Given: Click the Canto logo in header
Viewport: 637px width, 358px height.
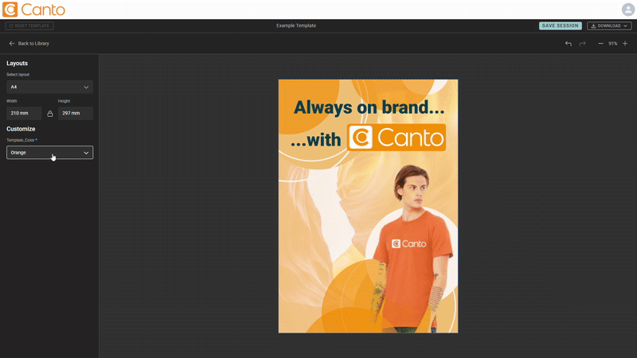Looking at the screenshot, I should [33, 10].
